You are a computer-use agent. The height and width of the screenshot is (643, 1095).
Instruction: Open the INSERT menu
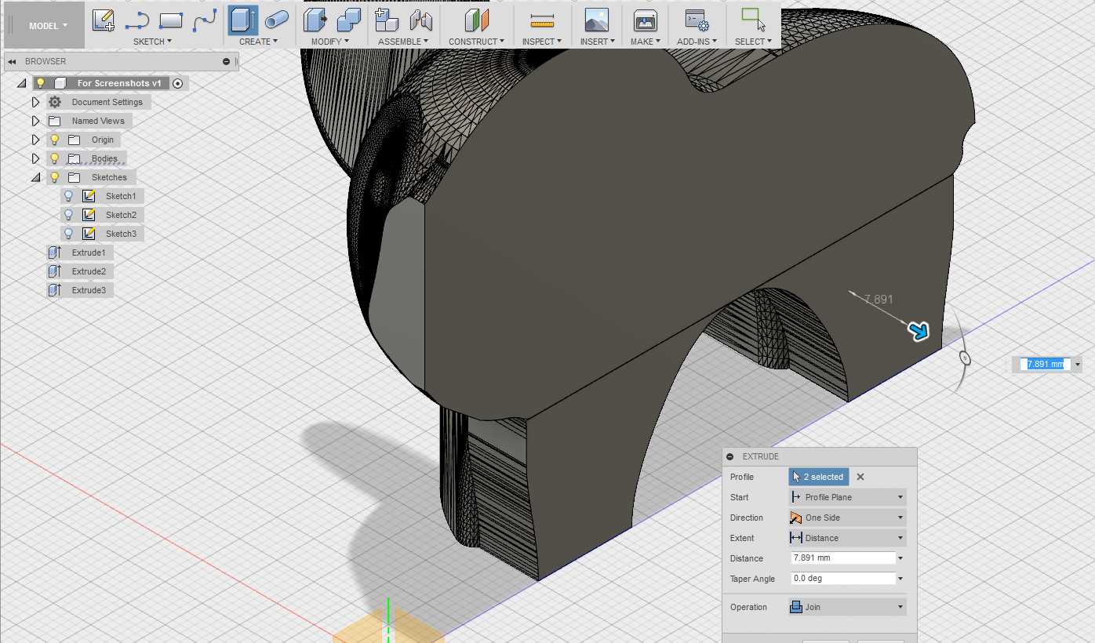coord(597,42)
